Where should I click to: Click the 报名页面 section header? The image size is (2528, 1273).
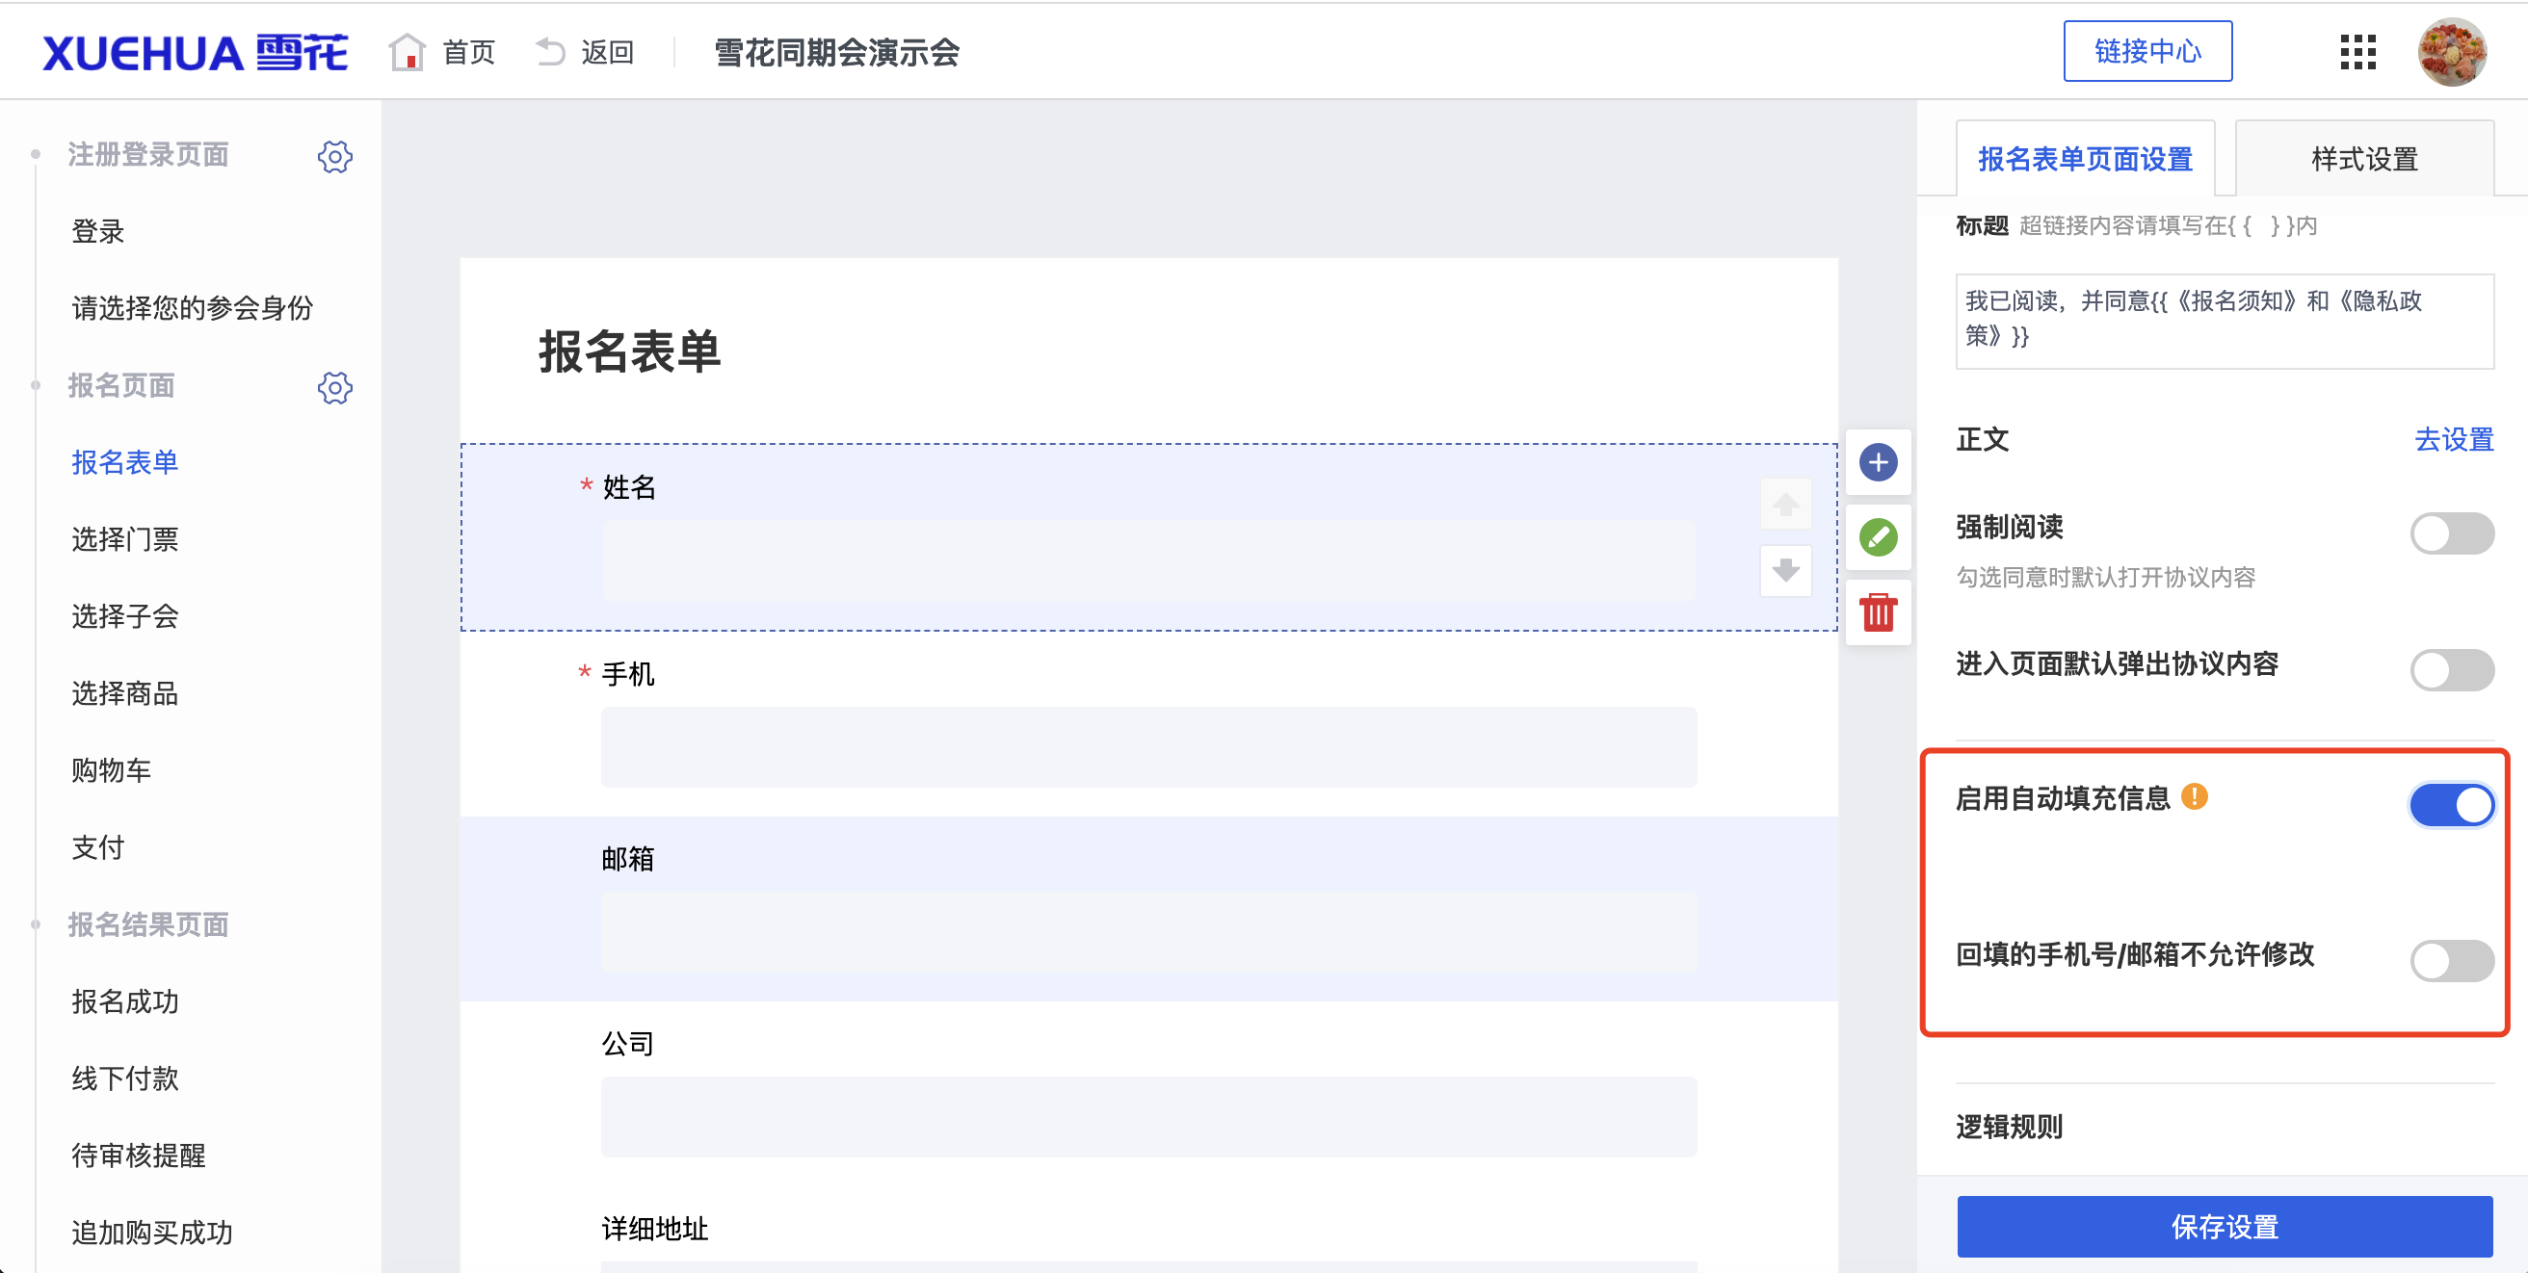(120, 385)
